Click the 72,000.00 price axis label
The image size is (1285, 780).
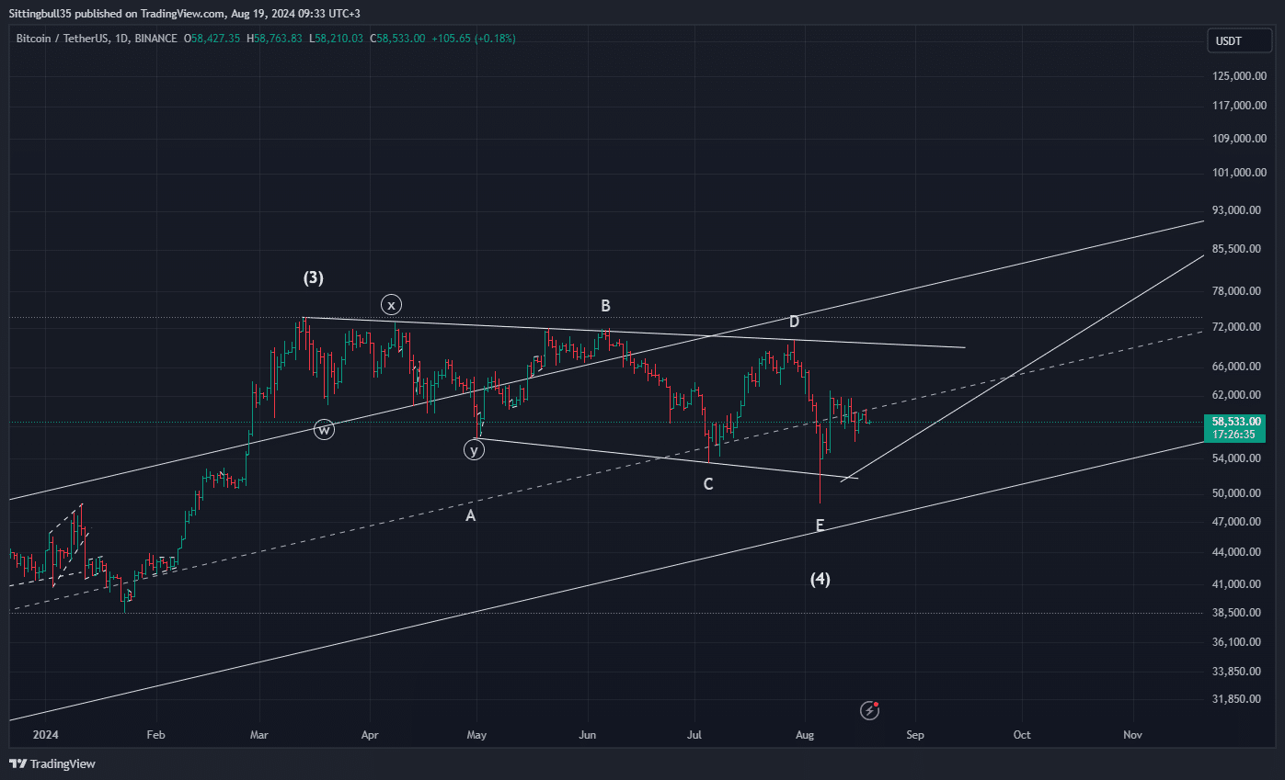coord(1237,327)
